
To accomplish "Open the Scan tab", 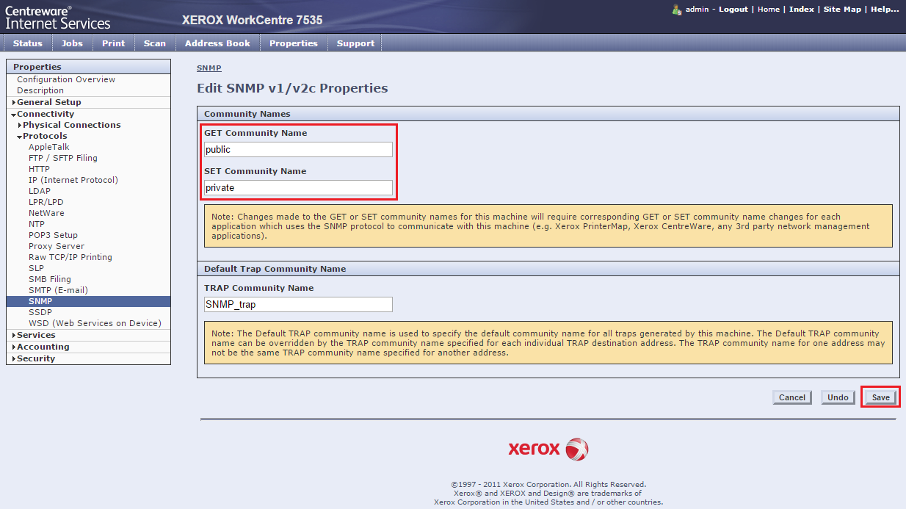I will click(154, 43).
